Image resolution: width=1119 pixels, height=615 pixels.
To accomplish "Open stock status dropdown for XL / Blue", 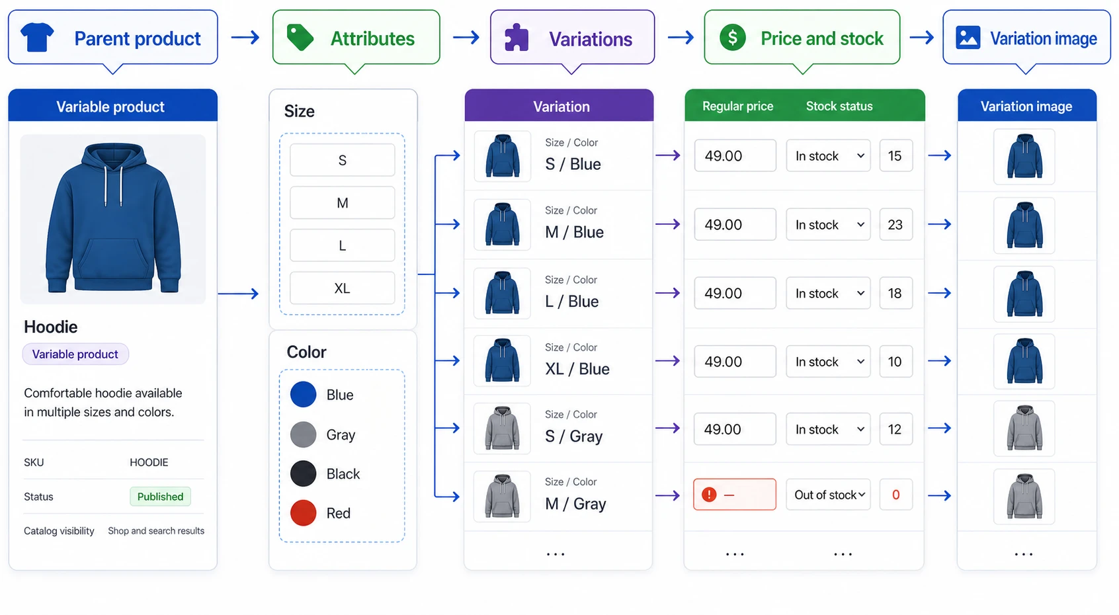I will (828, 361).
